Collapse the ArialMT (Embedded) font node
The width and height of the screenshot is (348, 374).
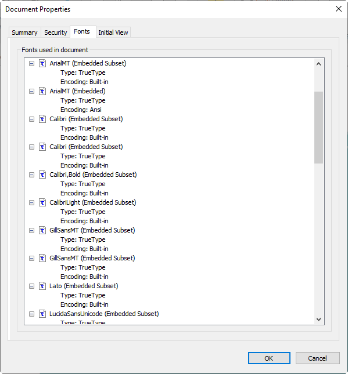pyautogui.click(x=31, y=92)
